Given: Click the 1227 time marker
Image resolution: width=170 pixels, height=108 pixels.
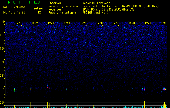Looking at the screenshot, I should point(115,23).
